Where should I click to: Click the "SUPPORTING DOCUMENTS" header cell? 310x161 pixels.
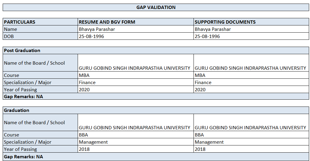coord(251,22)
